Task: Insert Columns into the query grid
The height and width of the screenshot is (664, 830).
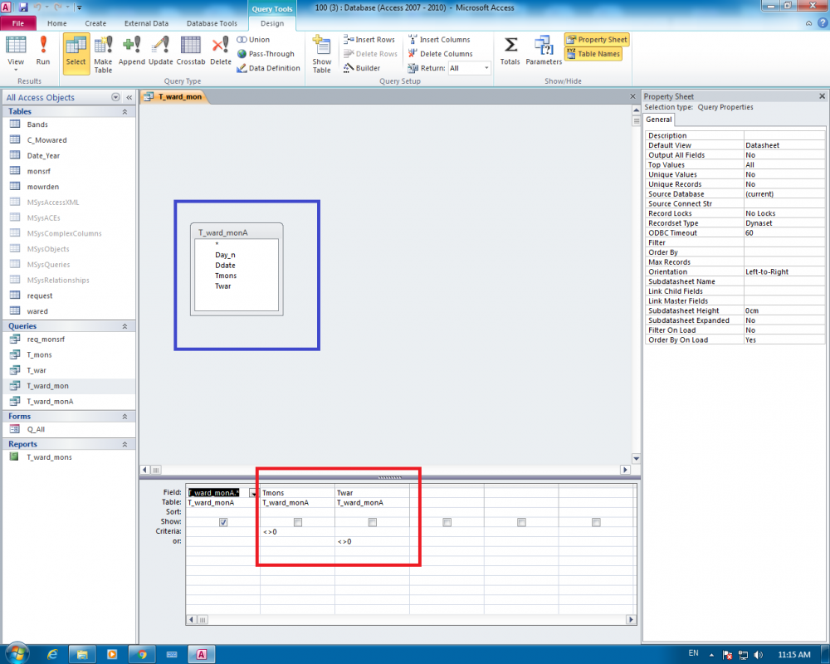Action: coord(439,40)
